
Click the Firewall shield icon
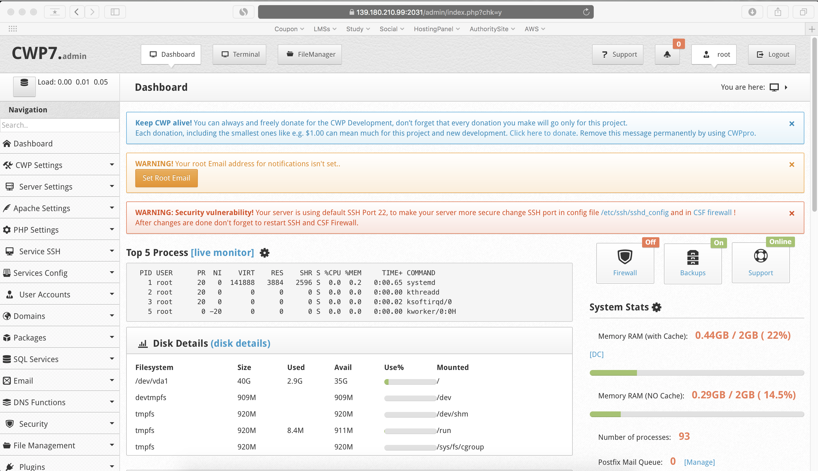click(x=625, y=257)
